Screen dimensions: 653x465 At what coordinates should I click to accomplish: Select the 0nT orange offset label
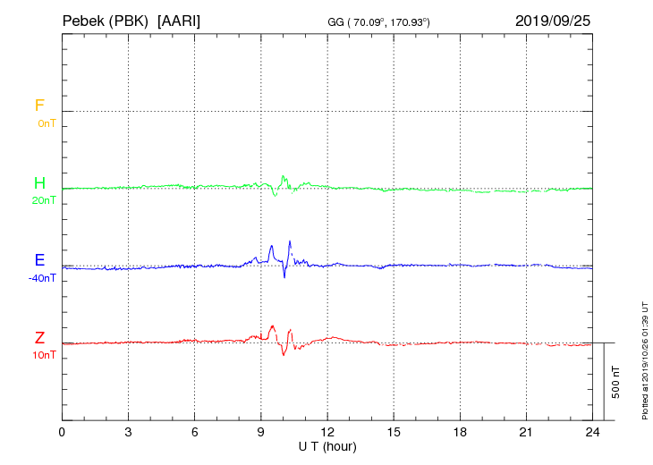click(x=47, y=123)
